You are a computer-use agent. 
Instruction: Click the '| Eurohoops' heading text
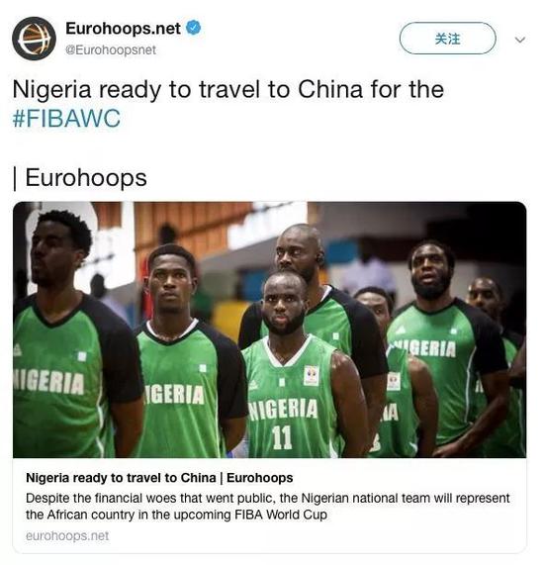(x=80, y=178)
